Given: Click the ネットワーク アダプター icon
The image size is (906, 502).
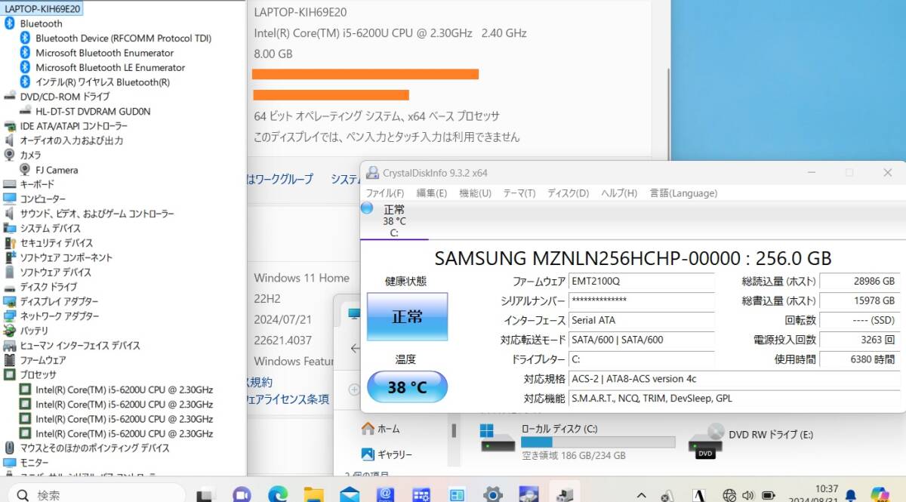Looking at the screenshot, I should tap(10, 316).
